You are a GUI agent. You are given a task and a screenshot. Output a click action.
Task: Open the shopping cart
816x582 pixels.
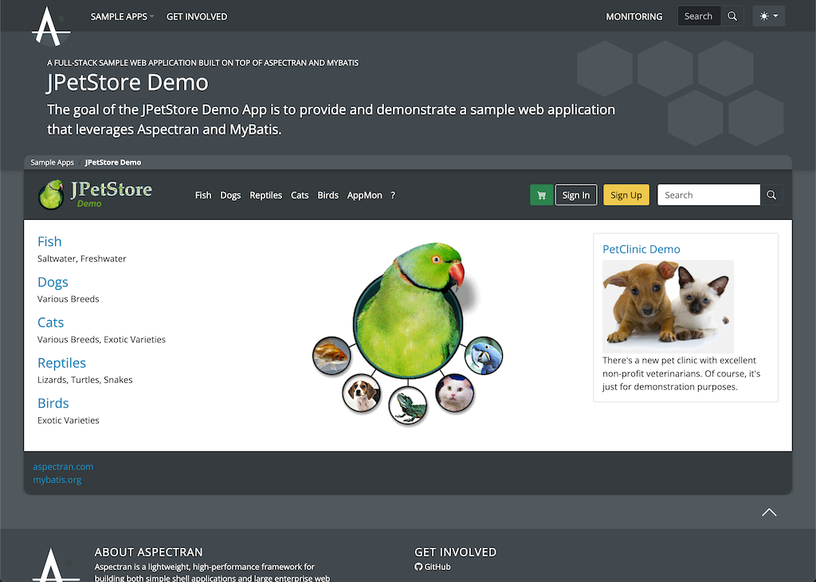541,195
